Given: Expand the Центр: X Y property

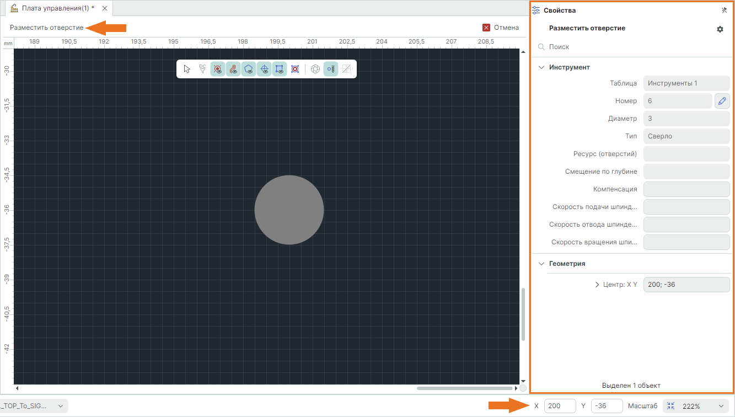Looking at the screenshot, I should [x=597, y=285].
